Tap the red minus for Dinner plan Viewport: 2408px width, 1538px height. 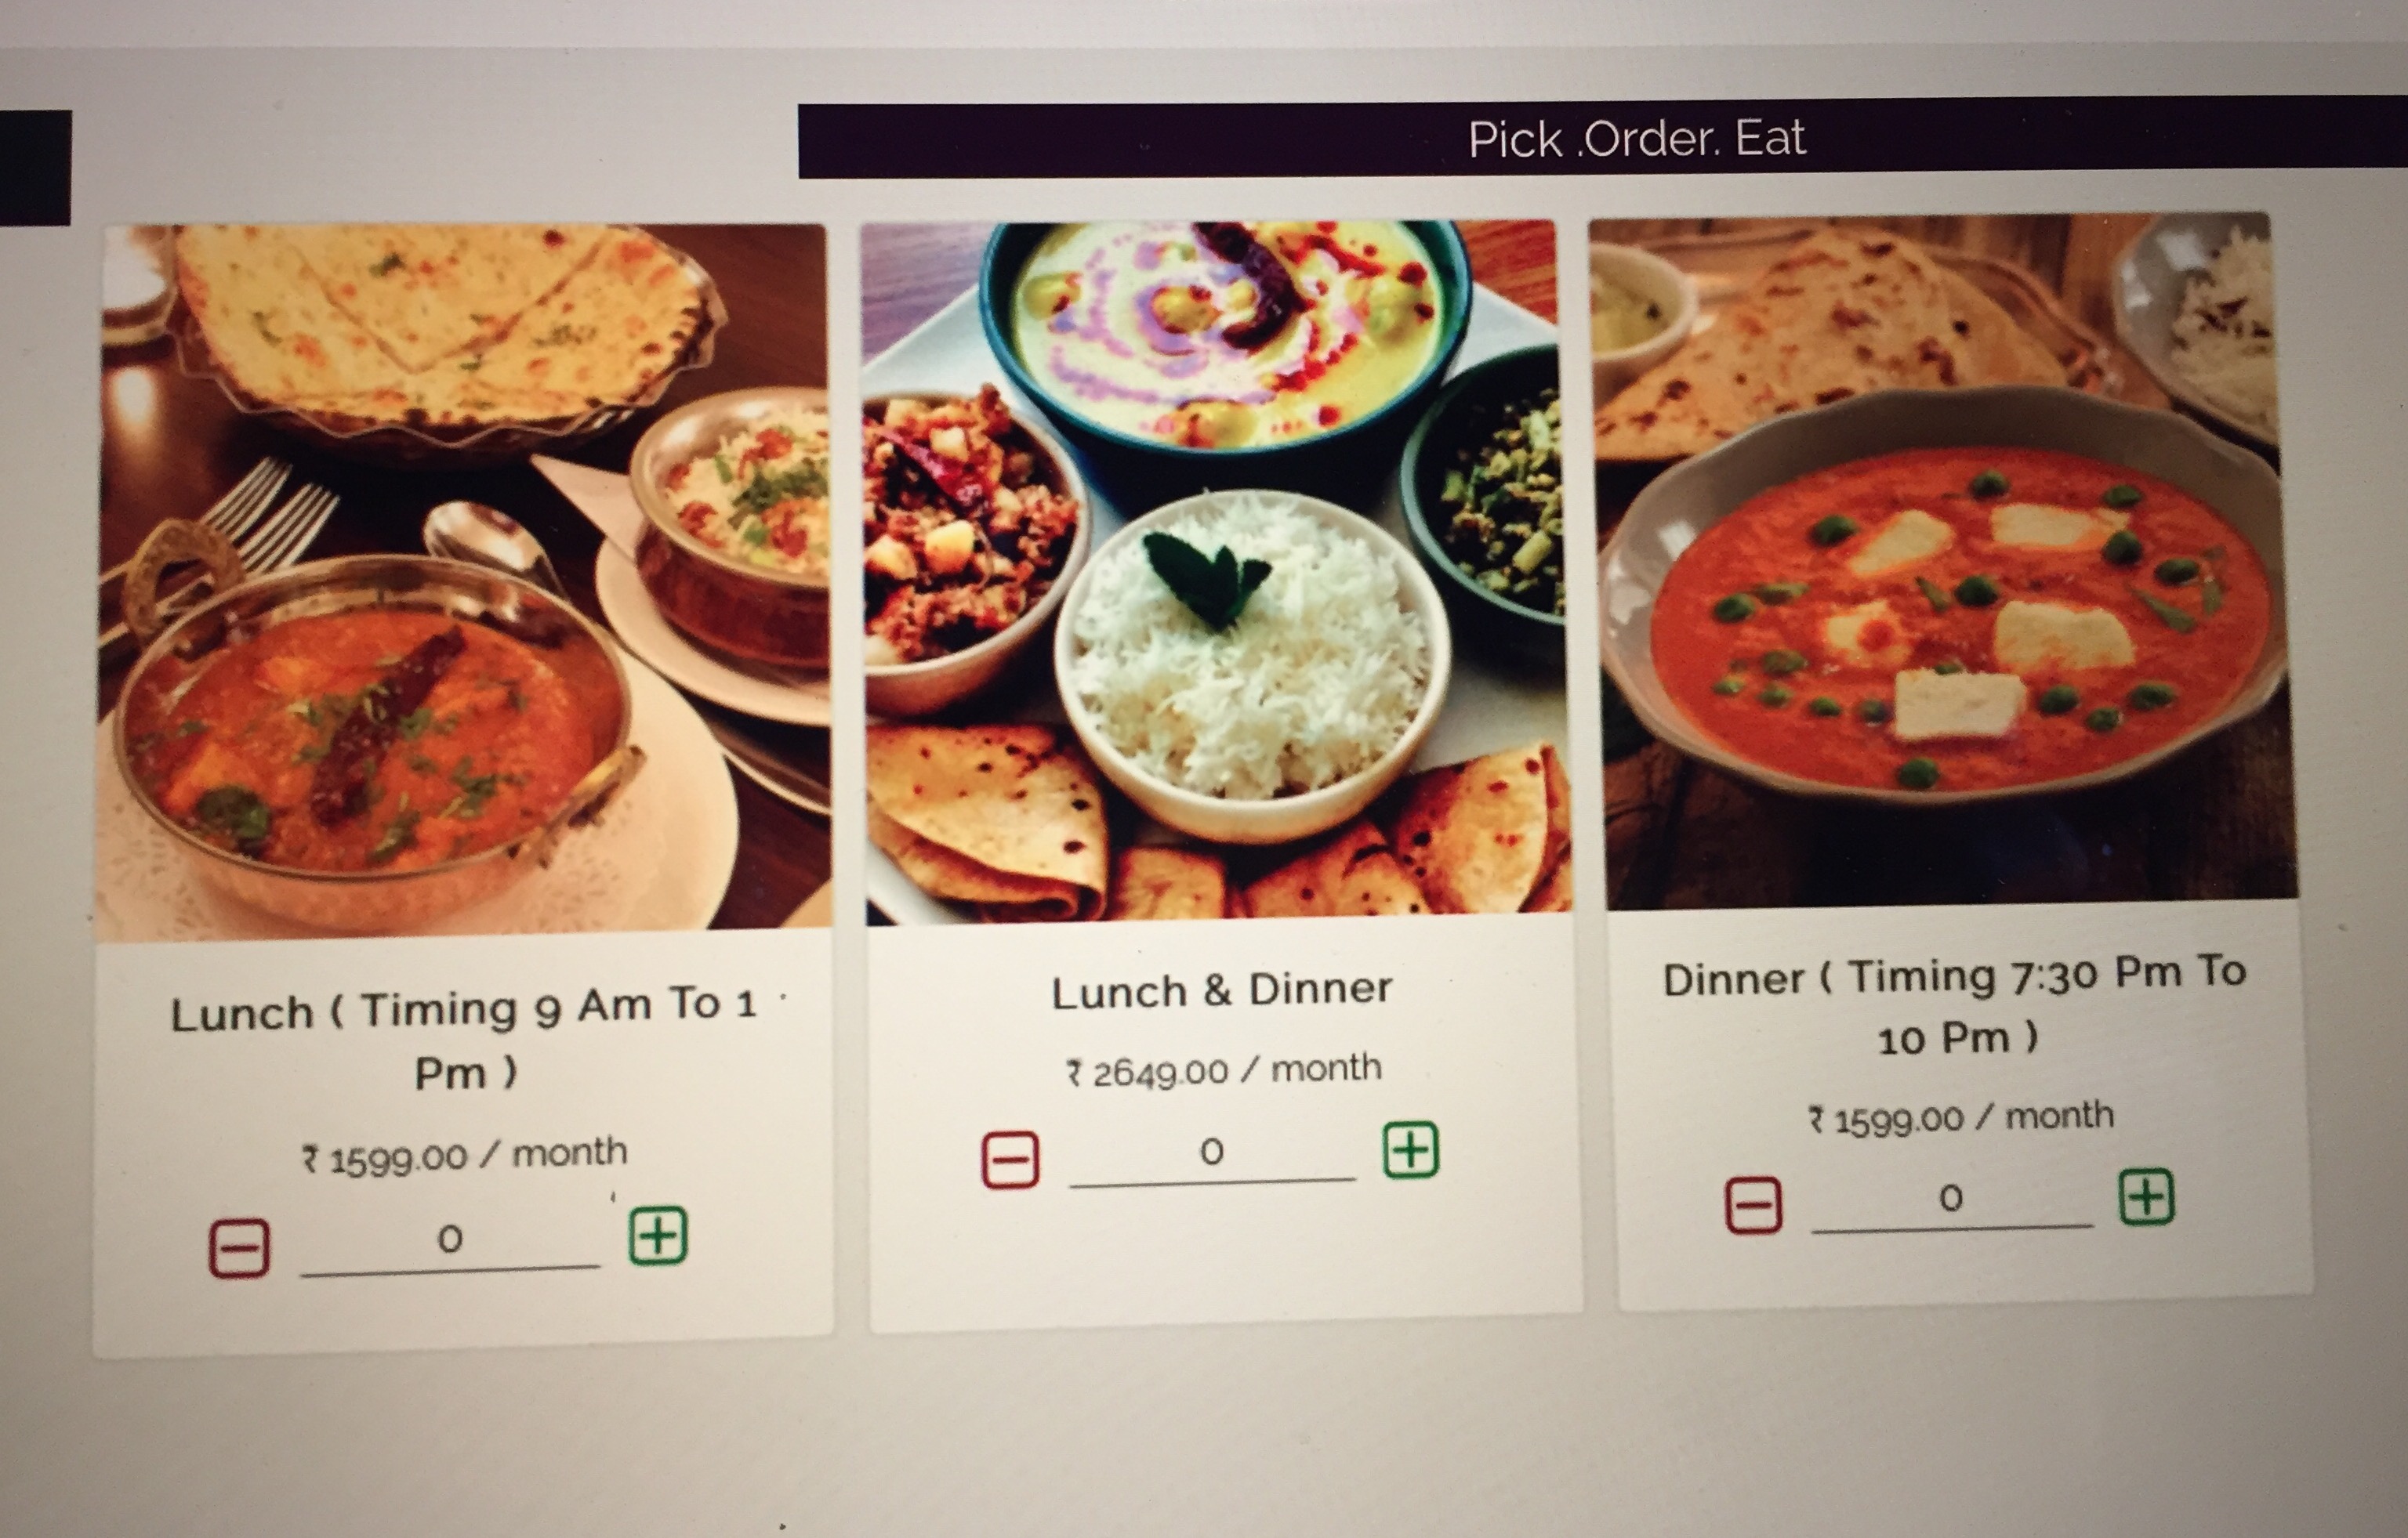pyautogui.click(x=1754, y=1204)
